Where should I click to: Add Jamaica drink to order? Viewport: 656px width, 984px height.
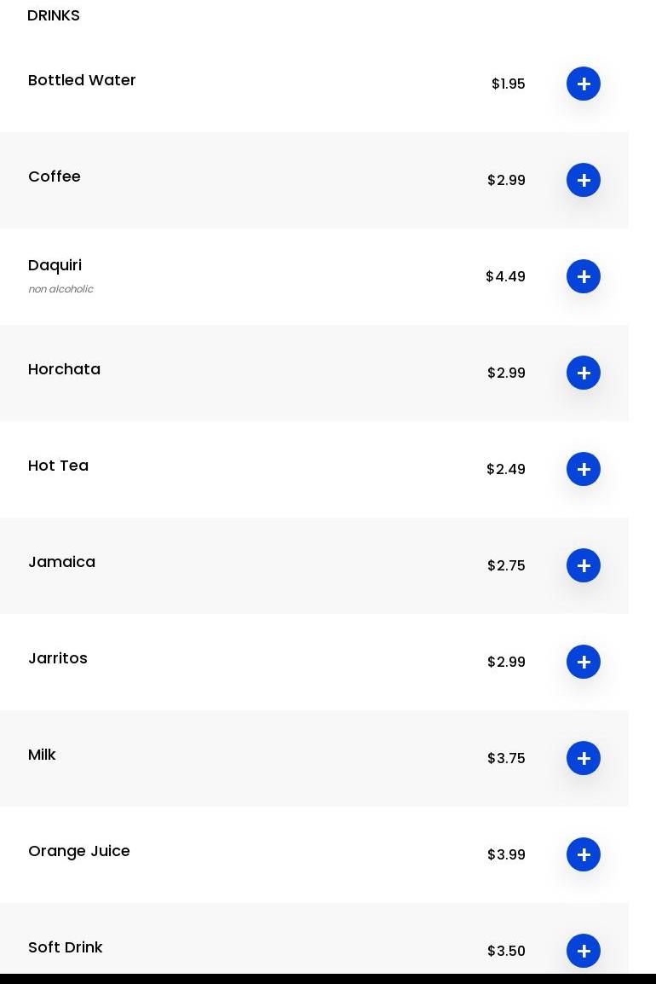click(584, 565)
